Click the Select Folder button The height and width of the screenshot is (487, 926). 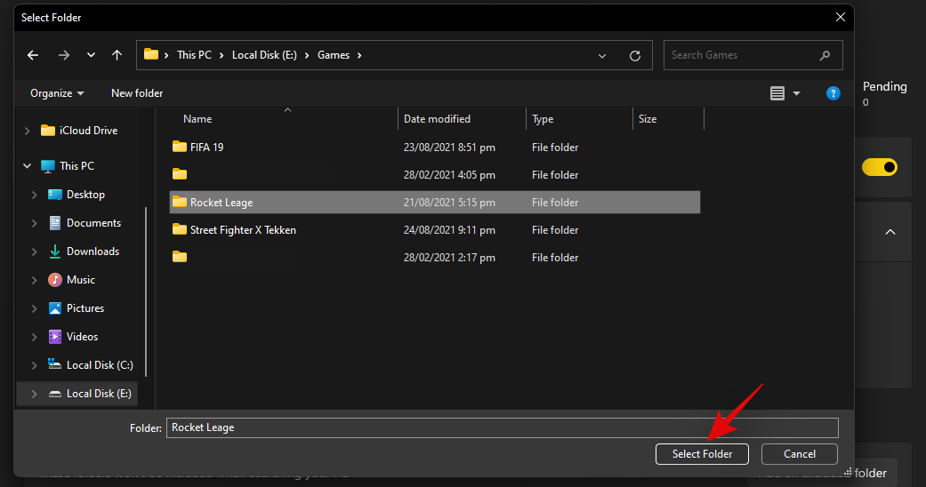tap(702, 454)
